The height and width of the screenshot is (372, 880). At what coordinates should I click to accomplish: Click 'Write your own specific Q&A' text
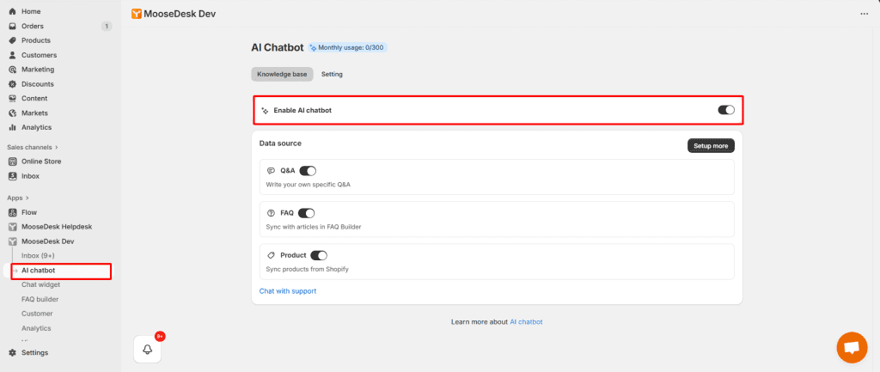308,184
